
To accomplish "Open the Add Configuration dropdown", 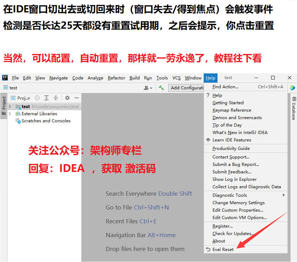I will [x=187, y=88].
